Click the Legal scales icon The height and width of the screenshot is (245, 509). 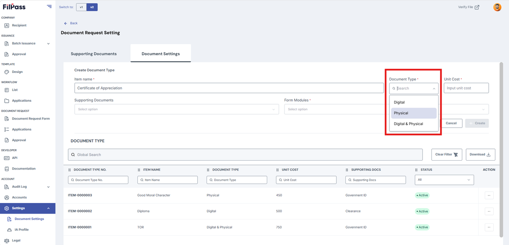[7, 240]
